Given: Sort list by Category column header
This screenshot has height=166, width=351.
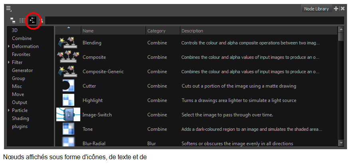Looking at the screenshot, I should [x=162, y=31].
